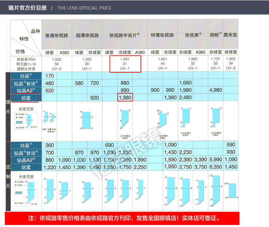This screenshot has height=227, width=269.
Task: Select the 丽耐 column header
Action: [x=216, y=35]
